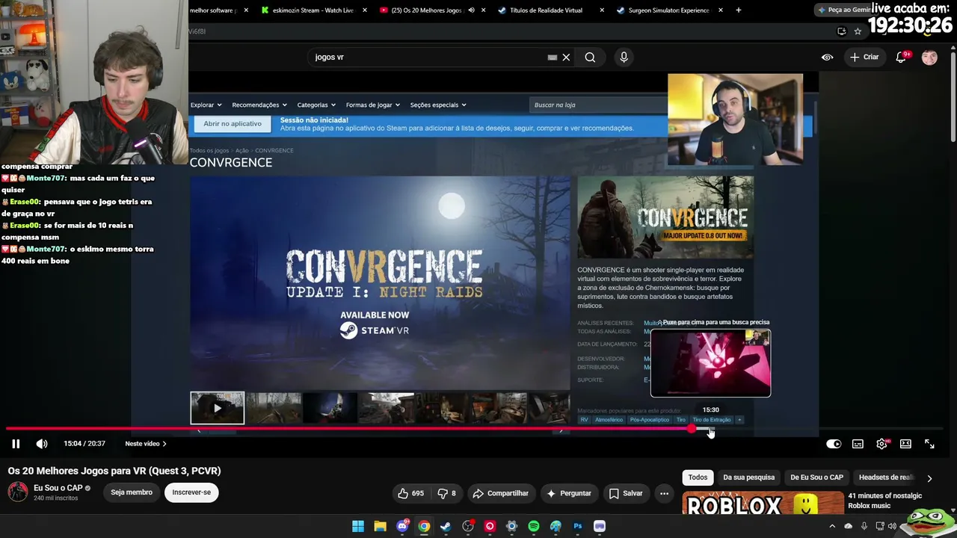Click the install-app icon in the address bar

842,31
